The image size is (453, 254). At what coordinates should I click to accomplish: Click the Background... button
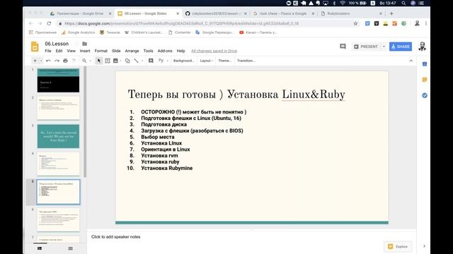tap(183, 61)
